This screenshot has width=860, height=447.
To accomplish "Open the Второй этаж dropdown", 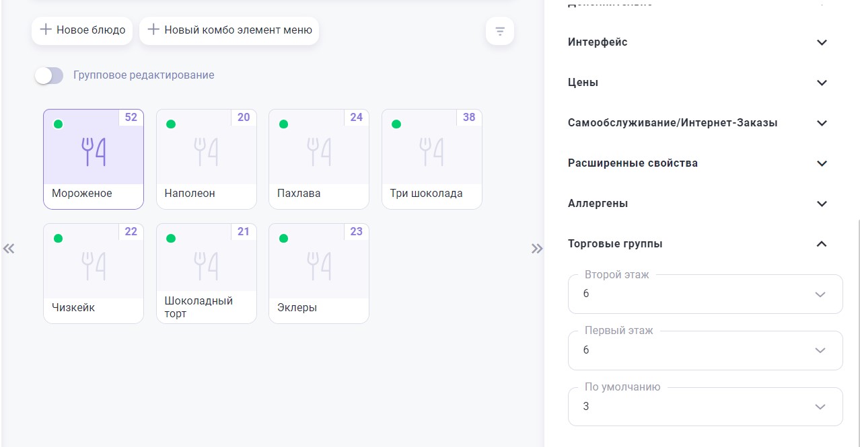I will coord(705,294).
